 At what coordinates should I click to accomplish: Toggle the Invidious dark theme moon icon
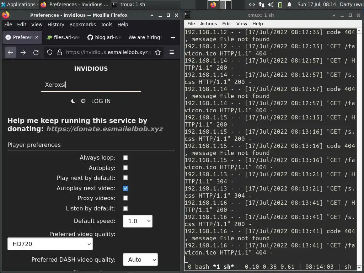[73, 101]
